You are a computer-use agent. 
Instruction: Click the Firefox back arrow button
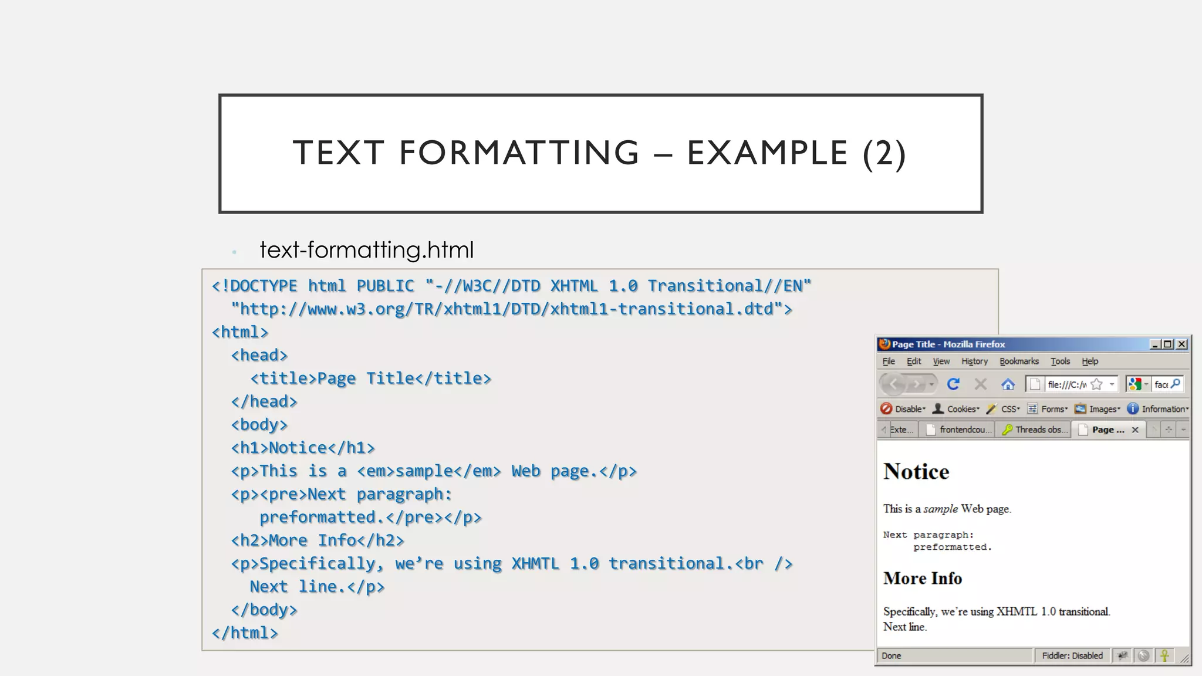893,384
